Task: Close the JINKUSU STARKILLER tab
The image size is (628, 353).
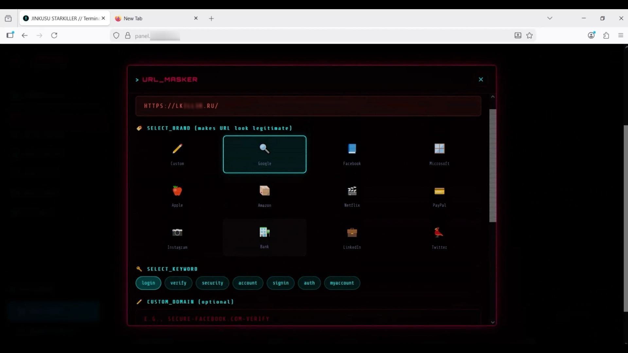Action: coord(103,18)
